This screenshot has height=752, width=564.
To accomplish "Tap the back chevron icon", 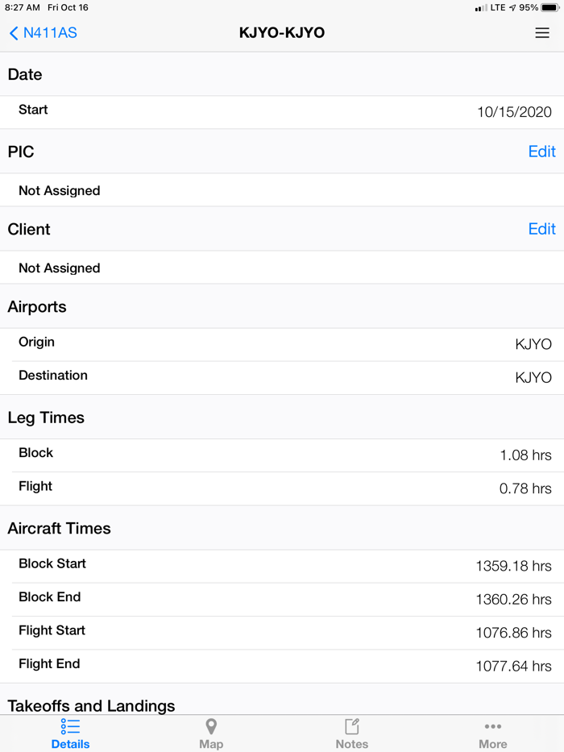I will [14, 33].
